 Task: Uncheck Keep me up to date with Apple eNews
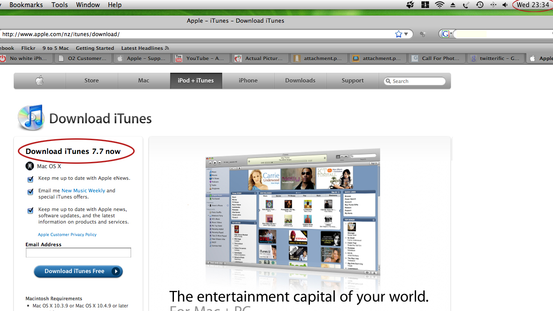[x=30, y=179]
